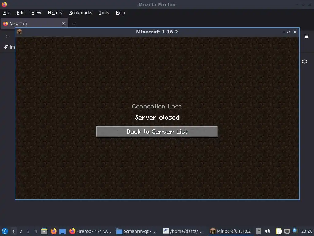314x236 pixels.
Task: Open a new tab with plus button
Action: pos(75,24)
